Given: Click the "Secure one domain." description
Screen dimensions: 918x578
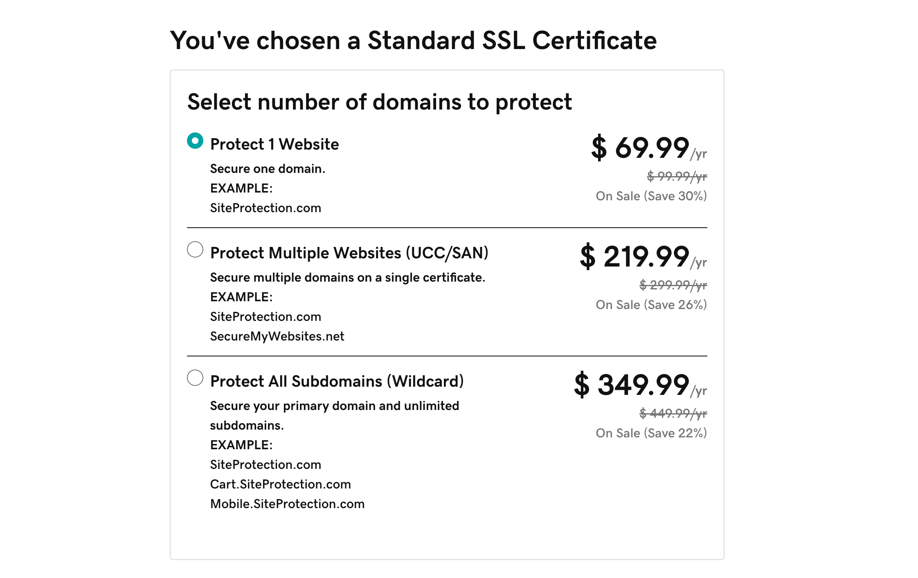Looking at the screenshot, I should tap(268, 169).
